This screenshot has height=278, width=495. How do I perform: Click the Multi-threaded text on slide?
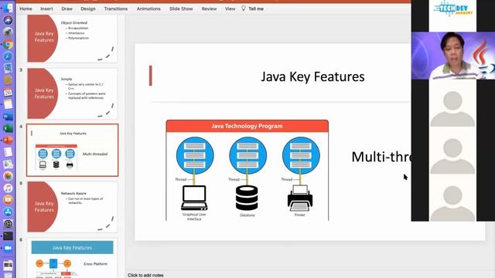click(381, 157)
